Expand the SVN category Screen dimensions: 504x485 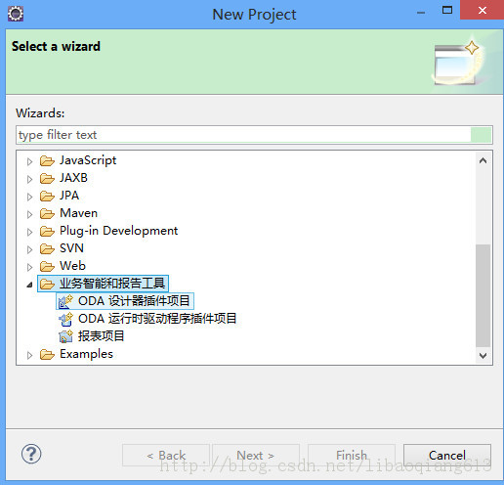(29, 249)
